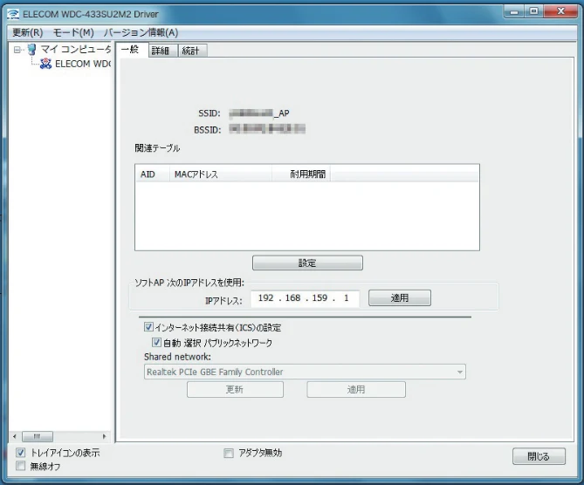The image size is (584, 485).
Task: Click the tree scrollbar right arrow
Action: tap(104, 436)
